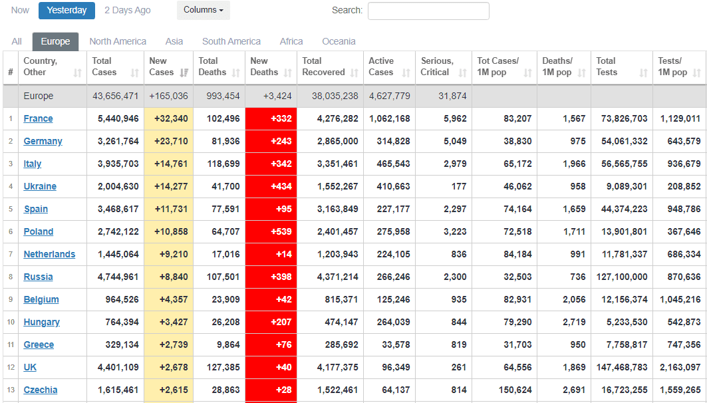
Task: Open the Columns dropdown
Action: coord(203,10)
